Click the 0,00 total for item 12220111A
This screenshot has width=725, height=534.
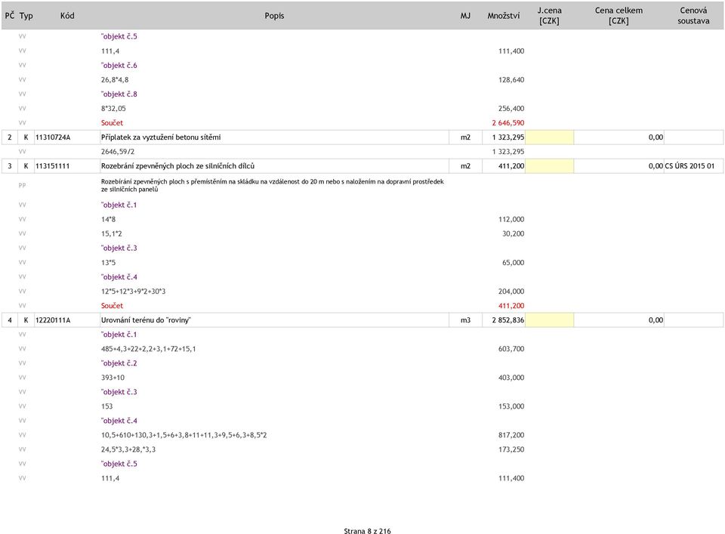click(x=656, y=320)
